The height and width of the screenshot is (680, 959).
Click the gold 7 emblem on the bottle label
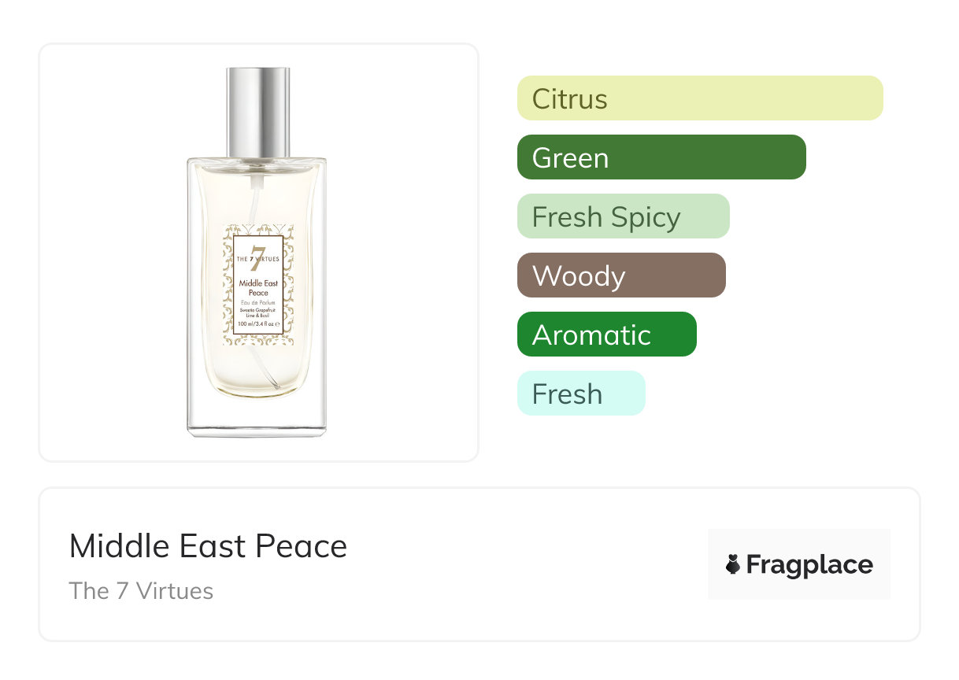257,253
